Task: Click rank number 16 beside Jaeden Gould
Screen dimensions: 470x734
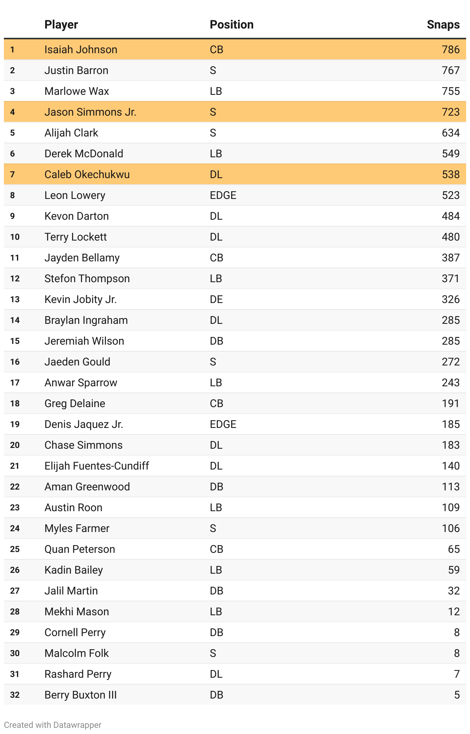Action: point(15,362)
